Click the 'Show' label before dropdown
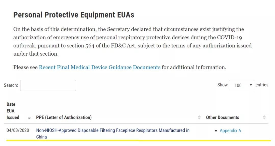Screen dimensions: 275x146 pyautogui.click(x=222, y=85)
